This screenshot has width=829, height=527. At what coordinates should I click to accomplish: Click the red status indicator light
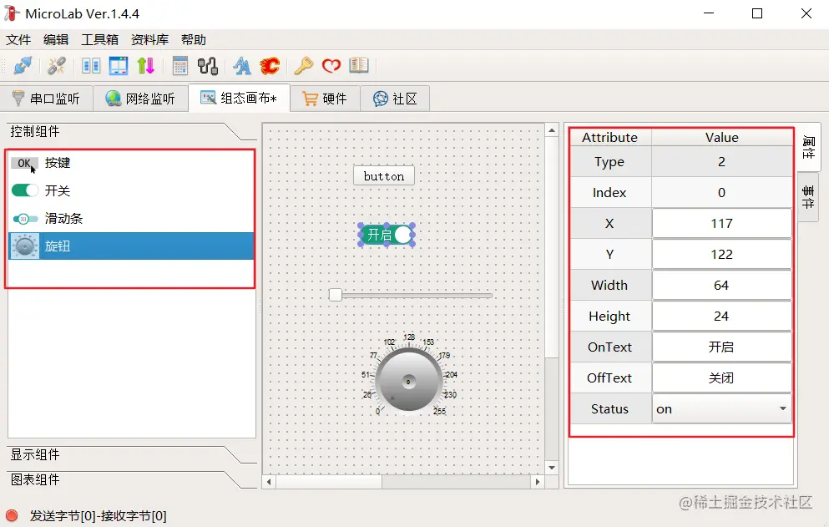(x=12, y=515)
